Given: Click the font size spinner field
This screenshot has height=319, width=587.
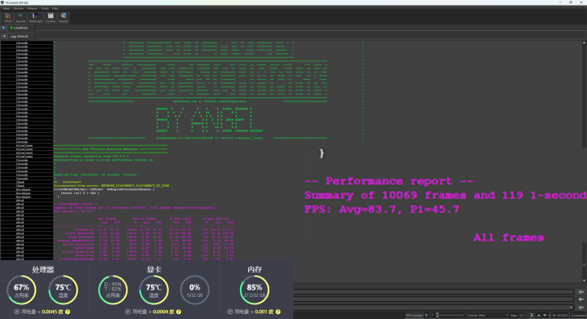Looking at the screenshot, I should pos(522,315).
